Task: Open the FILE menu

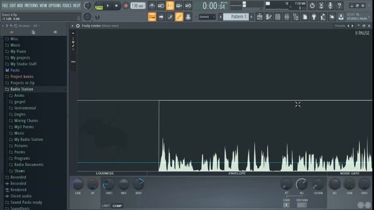Action: tap(5, 5)
